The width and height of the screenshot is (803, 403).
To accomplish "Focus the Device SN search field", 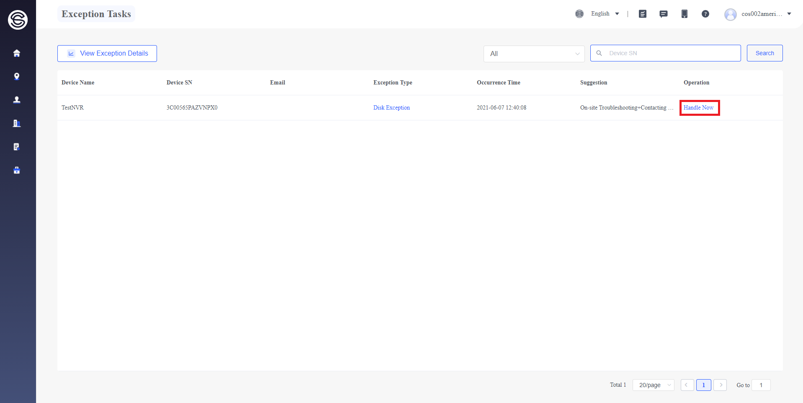I will pos(666,53).
